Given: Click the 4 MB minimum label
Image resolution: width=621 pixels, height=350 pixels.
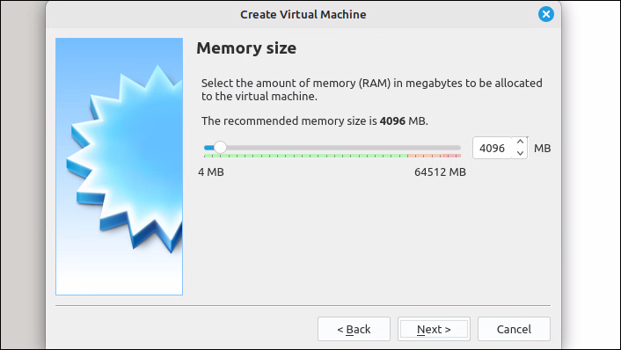Looking at the screenshot, I should [211, 172].
